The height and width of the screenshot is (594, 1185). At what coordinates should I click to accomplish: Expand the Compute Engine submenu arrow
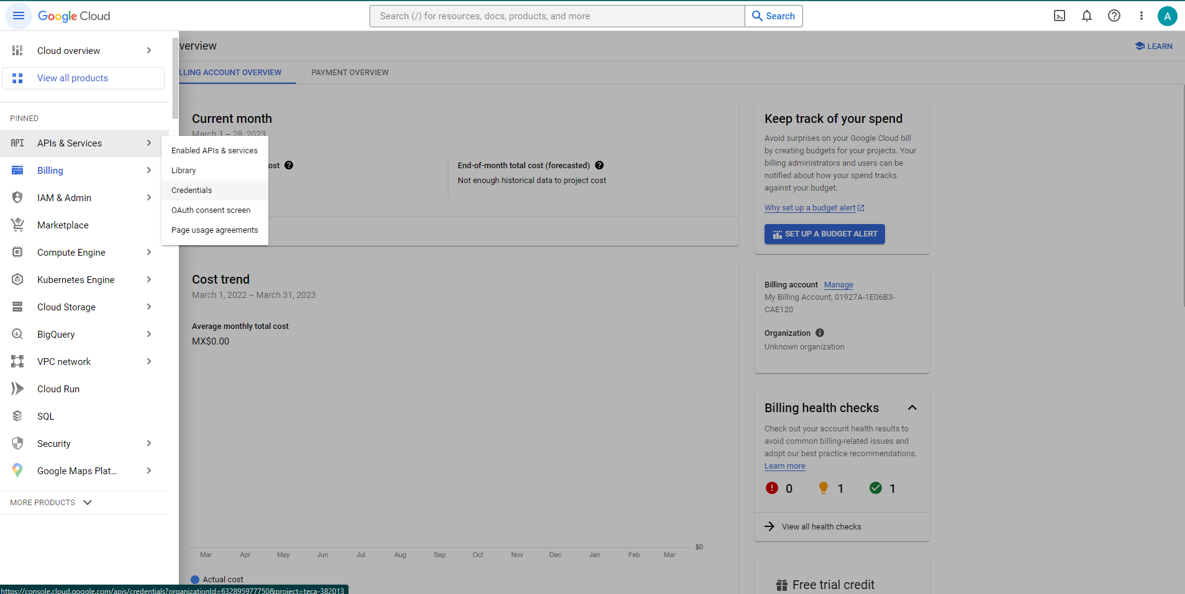[x=149, y=253]
